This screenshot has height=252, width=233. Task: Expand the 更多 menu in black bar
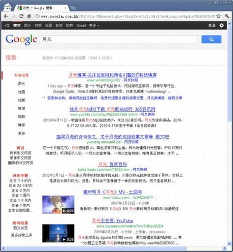[x=94, y=26]
